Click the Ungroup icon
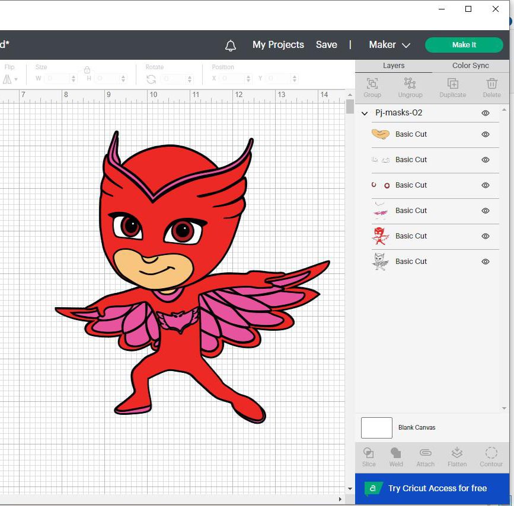This screenshot has height=506, width=514. [x=410, y=83]
